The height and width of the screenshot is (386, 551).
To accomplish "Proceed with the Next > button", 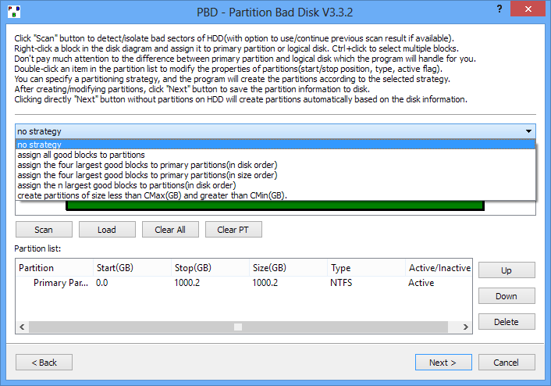I will pos(443,362).
